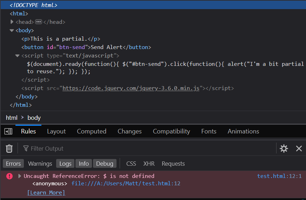Image resolution: width=306 pixels, height=200 pixels.
Task: Open the Animations tab
Action: [243, 131]
